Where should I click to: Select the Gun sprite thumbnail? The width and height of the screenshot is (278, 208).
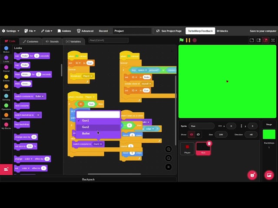click(203, 149)
